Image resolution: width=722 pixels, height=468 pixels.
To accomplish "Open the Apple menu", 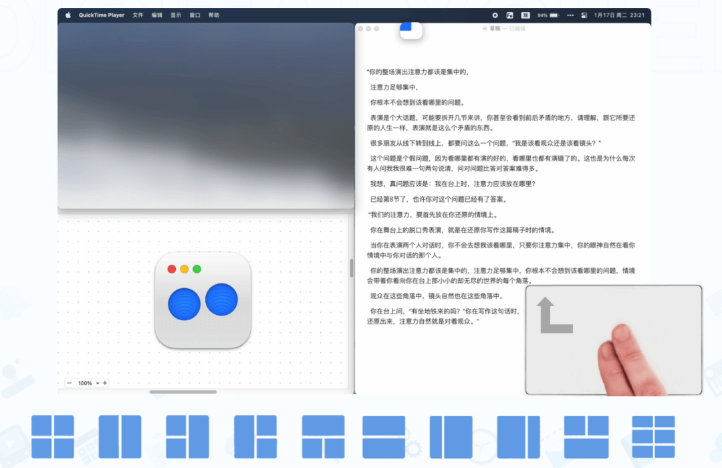I will point(68,15).
